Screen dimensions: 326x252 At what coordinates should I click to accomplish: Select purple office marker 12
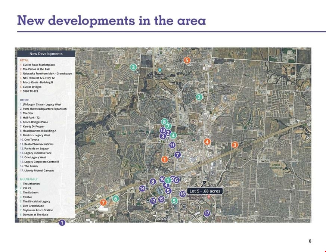(x=153, y=201)
